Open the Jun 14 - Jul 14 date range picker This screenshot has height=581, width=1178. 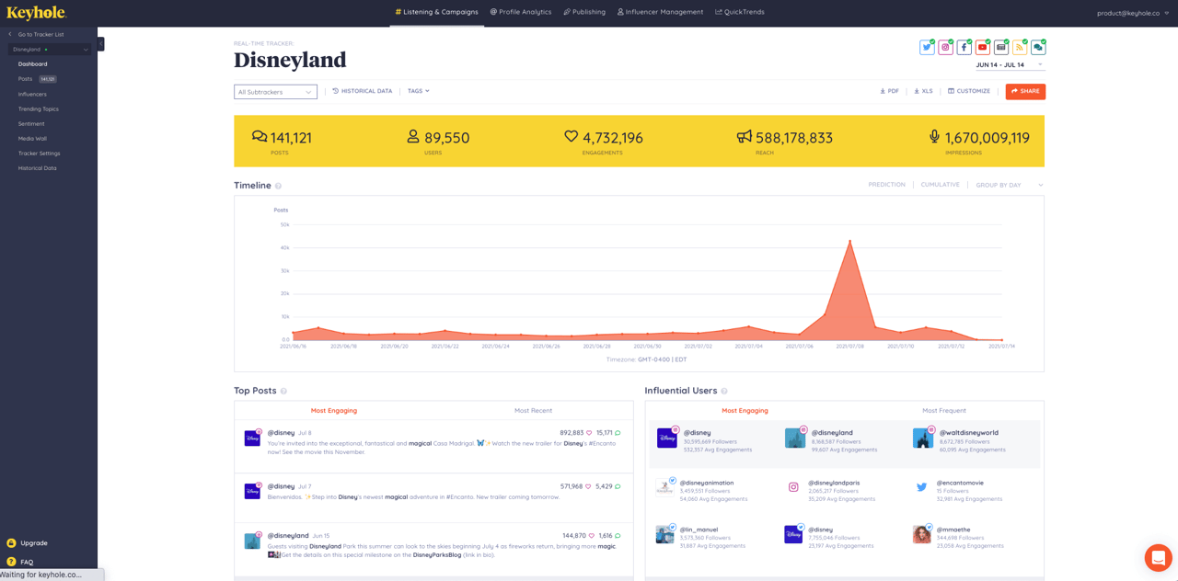[1009, 65]
